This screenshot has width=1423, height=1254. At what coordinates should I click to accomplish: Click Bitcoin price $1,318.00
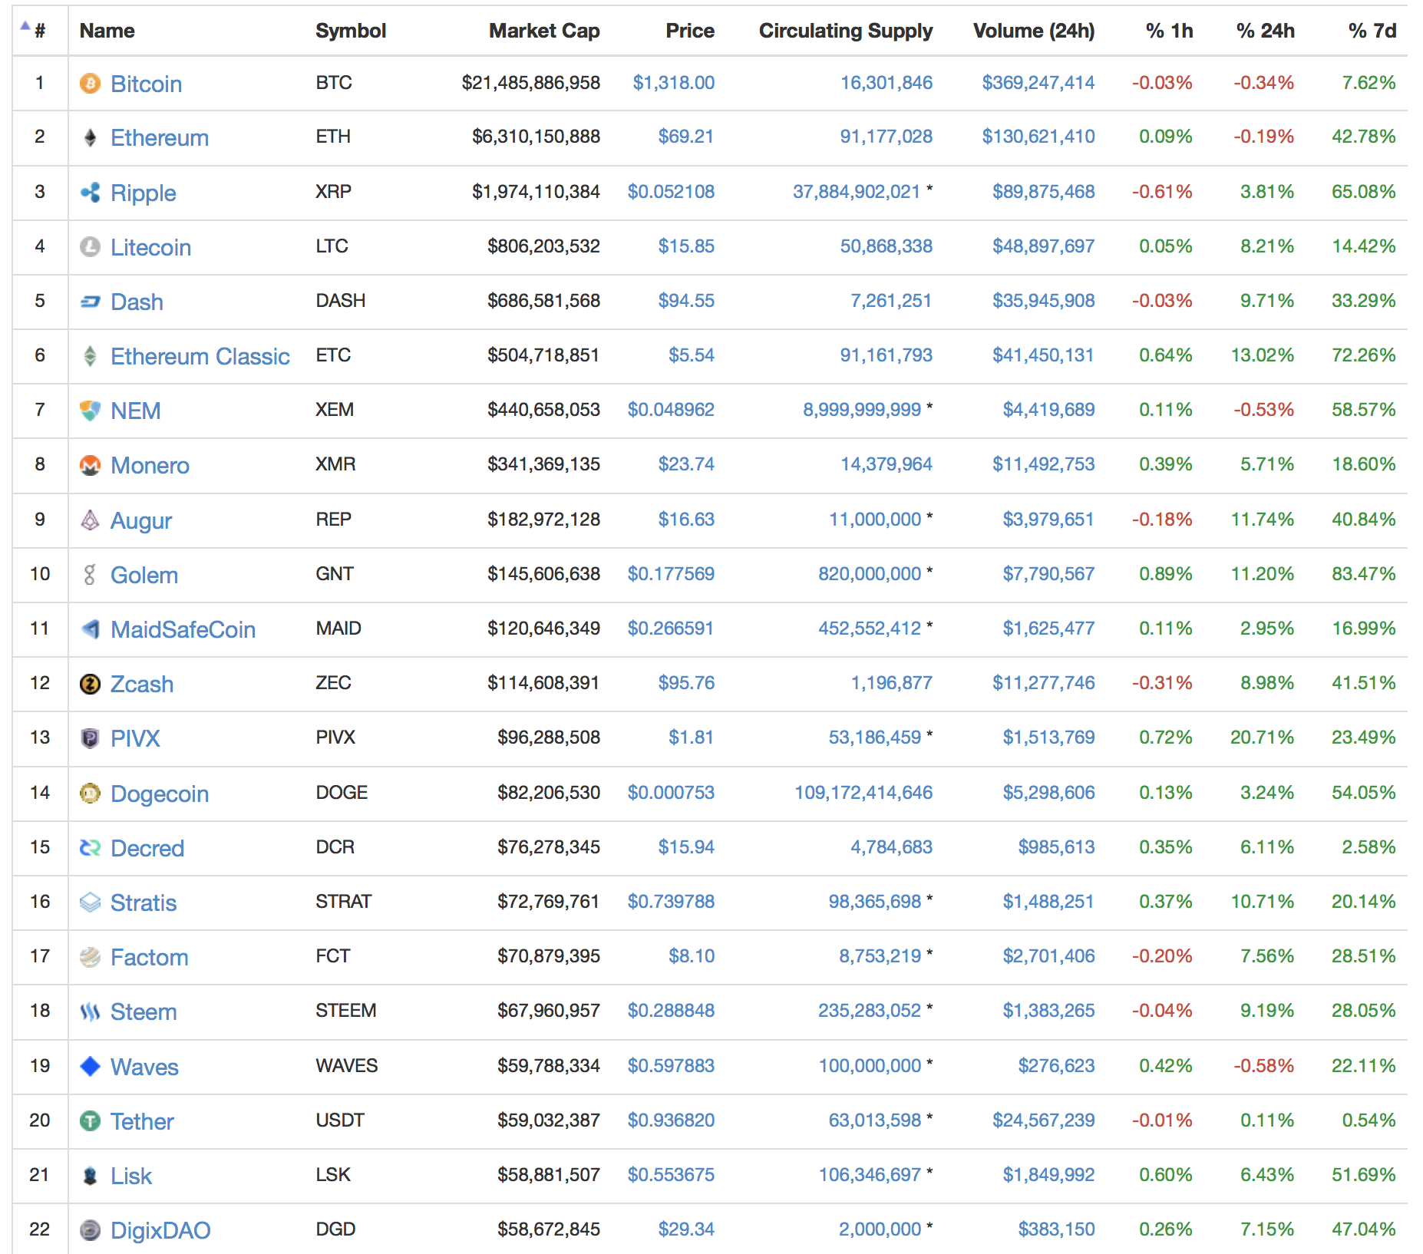pyautogui.click(x=673, y=83)
